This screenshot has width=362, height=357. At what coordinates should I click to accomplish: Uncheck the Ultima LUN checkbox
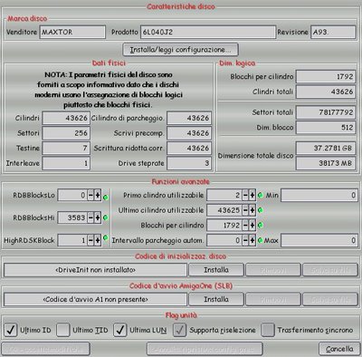coord(119,330)
